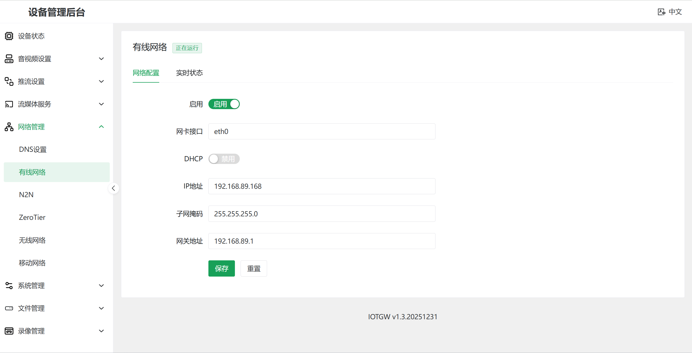Expand the 系统管理 chevron
Screen dimensions: 692x353
(x=101, y=285)
